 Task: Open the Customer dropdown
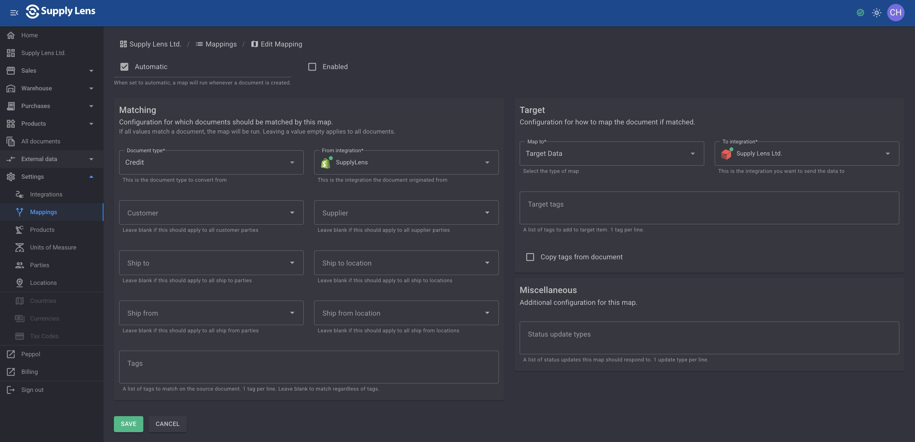pos(211,212)
